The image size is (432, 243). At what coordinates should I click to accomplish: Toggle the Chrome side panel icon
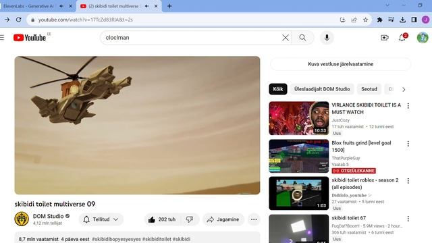(x=414, y=20)
